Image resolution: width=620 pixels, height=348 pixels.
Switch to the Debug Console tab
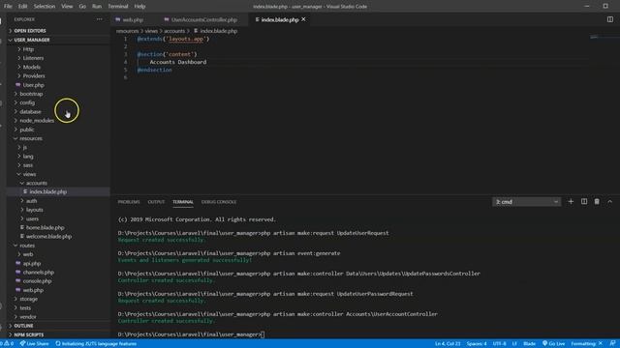coord(219,202)
